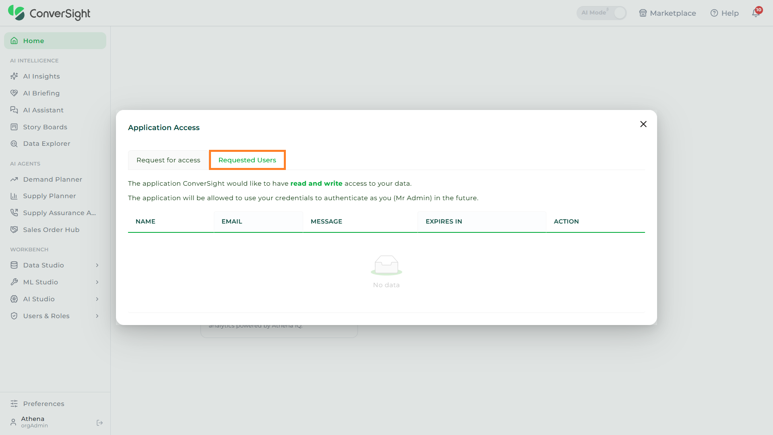Expand AI Studio chevron
Screen dimensions: 773x435
point(97,299)
